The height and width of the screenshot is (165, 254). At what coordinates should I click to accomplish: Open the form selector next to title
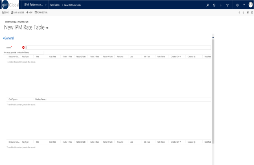[x=47, y=28]
